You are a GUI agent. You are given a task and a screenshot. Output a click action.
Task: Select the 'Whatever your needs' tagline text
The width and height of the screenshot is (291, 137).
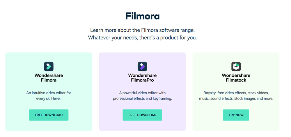142,37
